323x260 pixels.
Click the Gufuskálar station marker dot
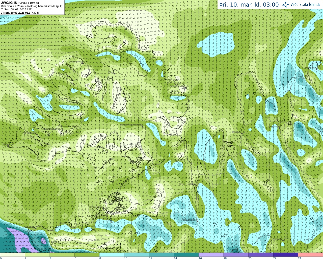tap(36, 228)
